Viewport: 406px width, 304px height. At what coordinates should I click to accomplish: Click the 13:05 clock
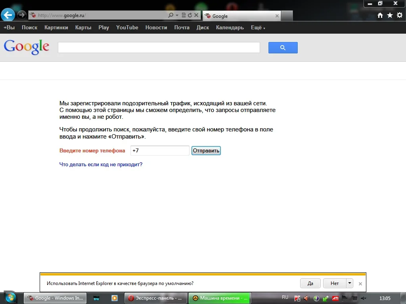tap(385, 298)
